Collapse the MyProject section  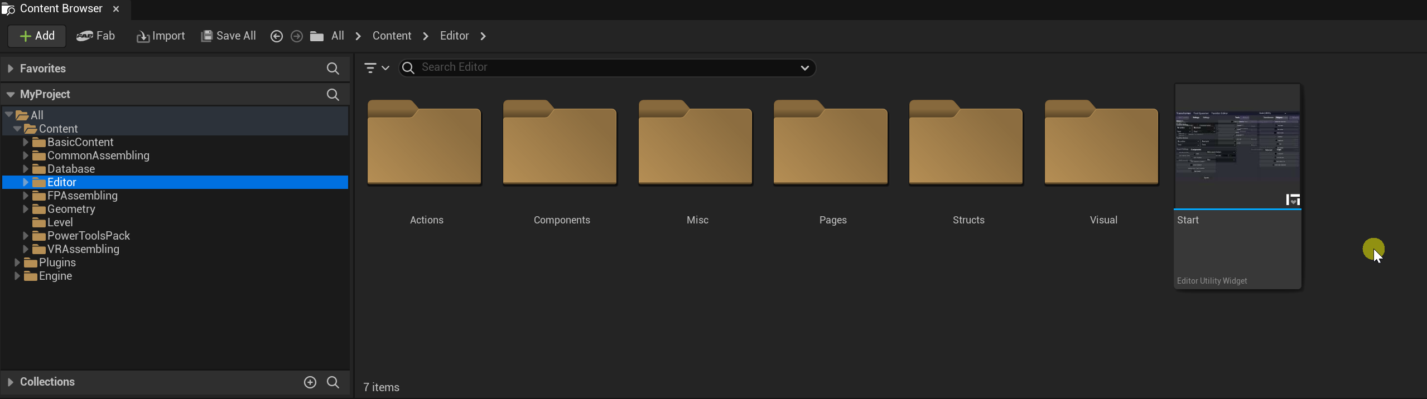pos(11,95)
